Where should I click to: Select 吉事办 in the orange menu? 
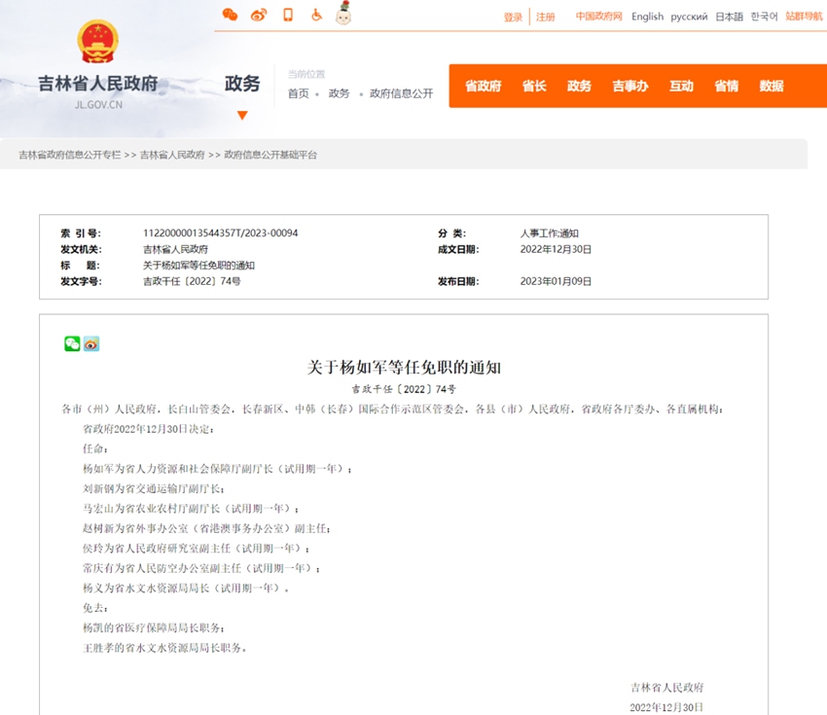tap(629, 86)
